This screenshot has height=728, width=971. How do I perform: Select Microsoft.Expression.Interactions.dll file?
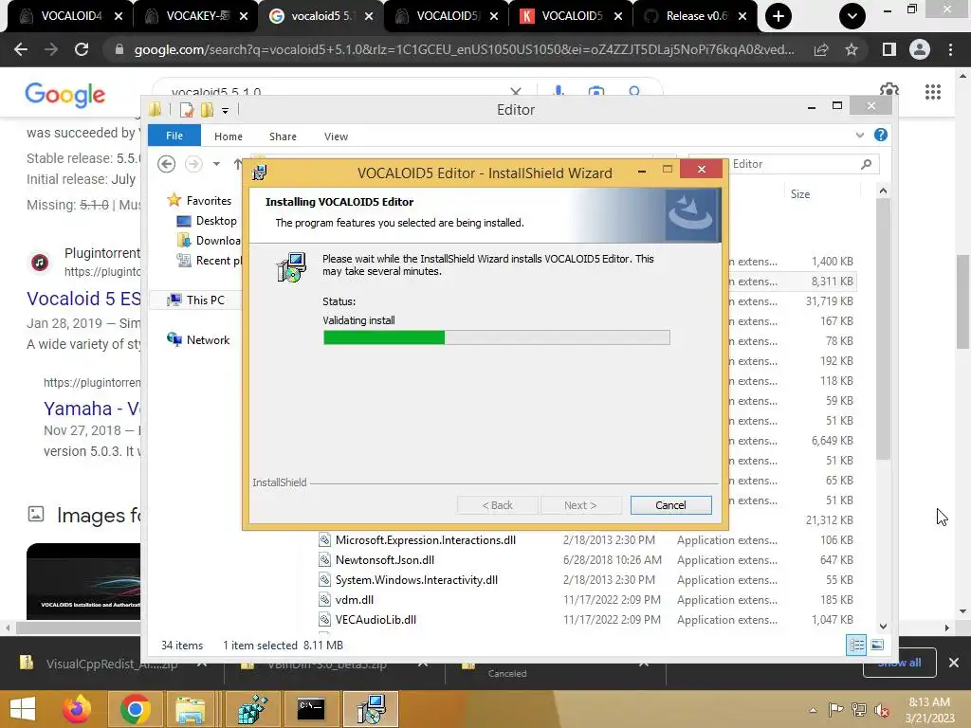[x=426, y=540]
